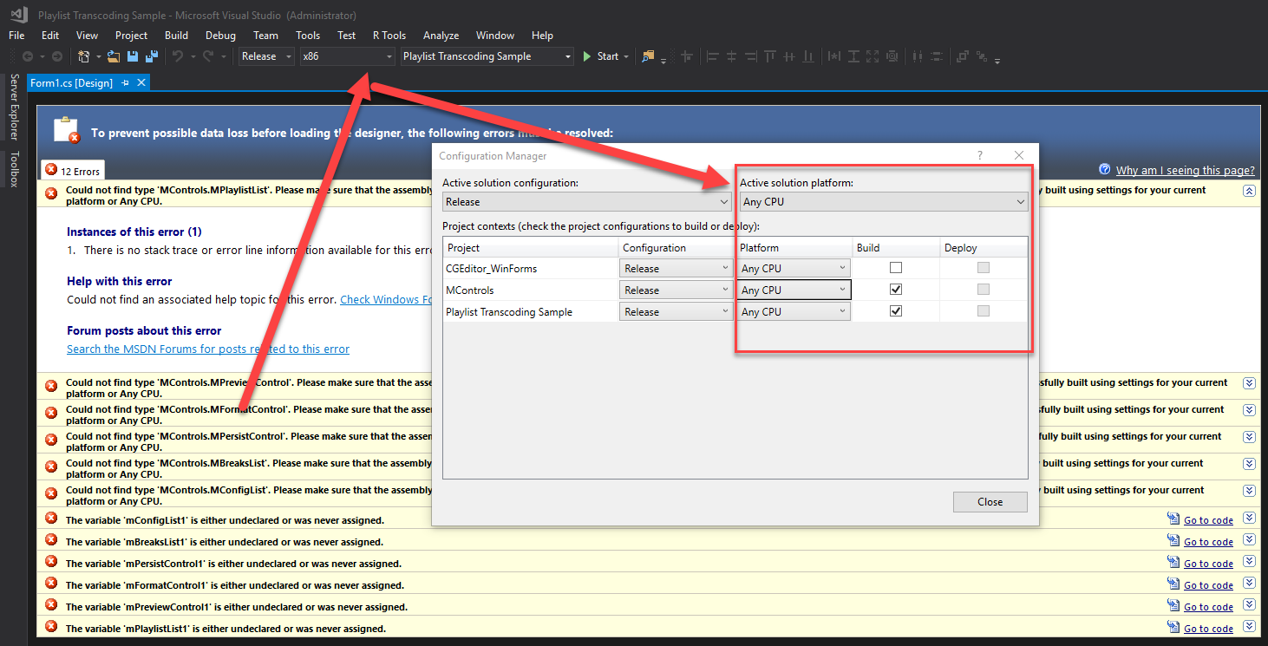1268x646 pixels.
Task: Open the Active solution platform dropdown
Action: 884,201
